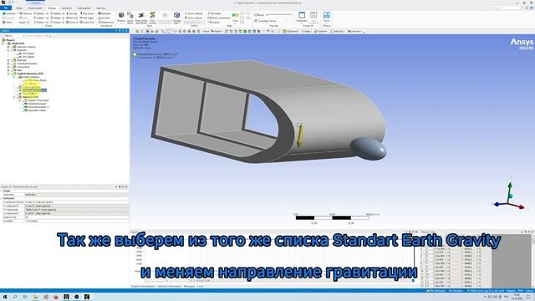Select Equivalent Stress result in tree
This screenshot has width=535, height=301.
37,110
